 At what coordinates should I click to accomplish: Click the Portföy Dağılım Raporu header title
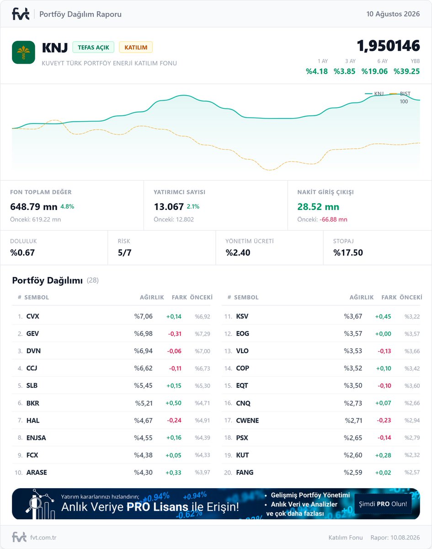coord(80,14)
